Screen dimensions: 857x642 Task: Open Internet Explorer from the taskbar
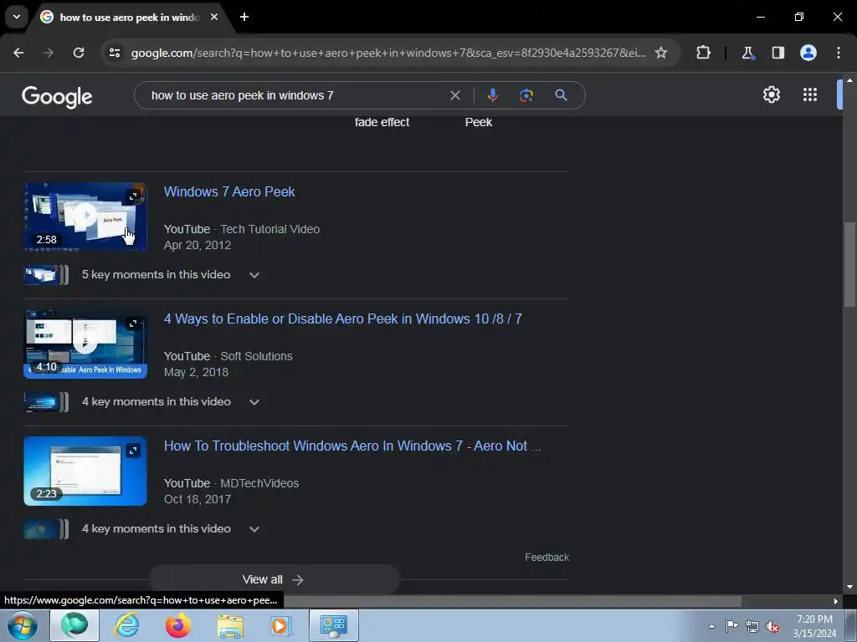coord(126,625)
